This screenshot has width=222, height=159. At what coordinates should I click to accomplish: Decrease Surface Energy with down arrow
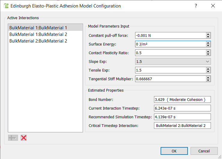click(208, 46)
